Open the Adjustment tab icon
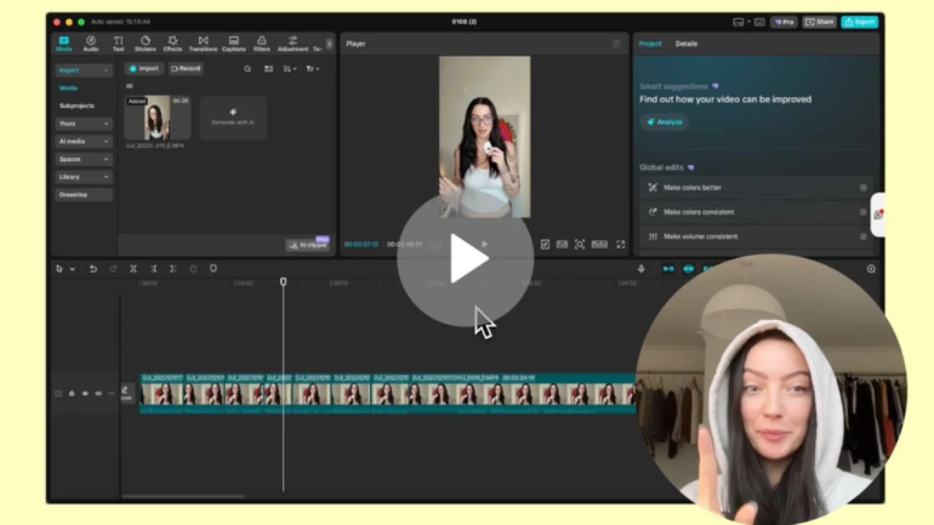Viewport: 934px width, 525px height. pyautogui.click(x=293, y=43)
